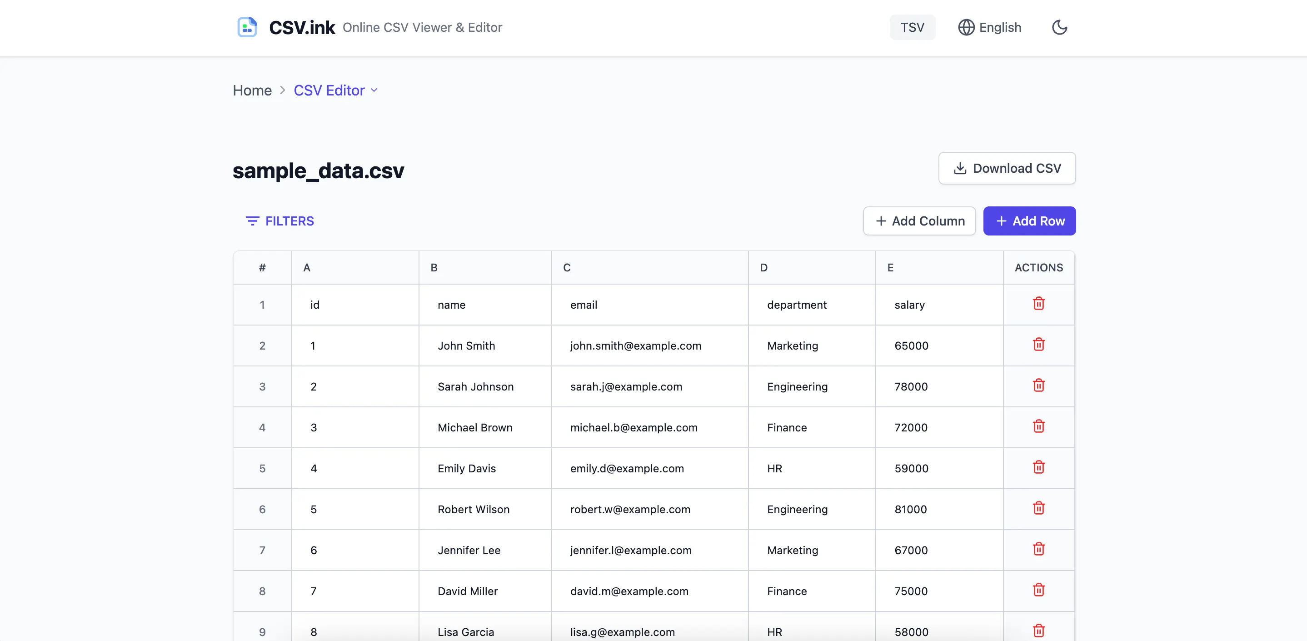Go to Home breadcrumb
Screen dimensions: 1307x641
[x=252, y=90]
